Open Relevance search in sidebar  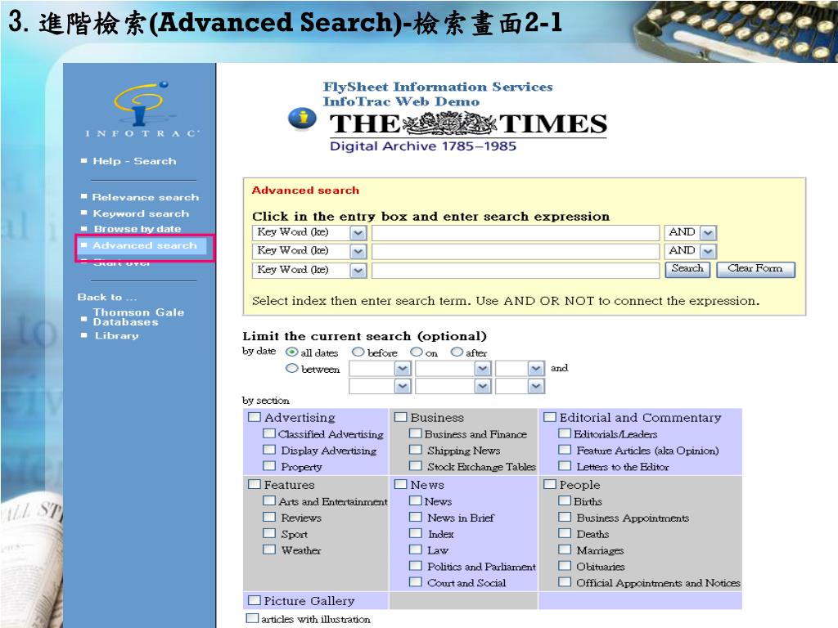click(x=146, y=197)
